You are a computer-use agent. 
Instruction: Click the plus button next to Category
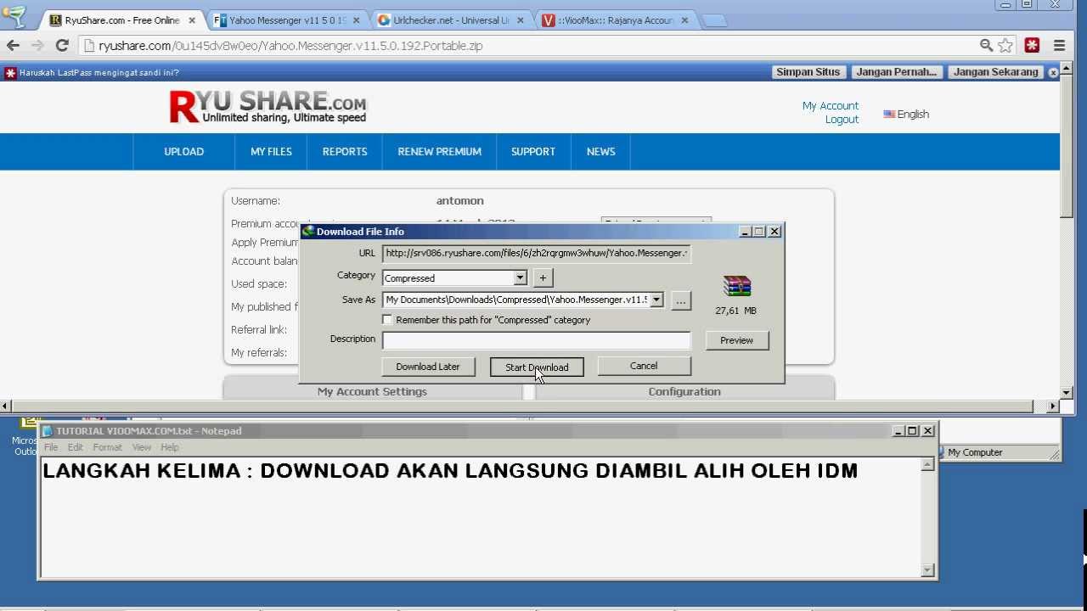(543, 277)
